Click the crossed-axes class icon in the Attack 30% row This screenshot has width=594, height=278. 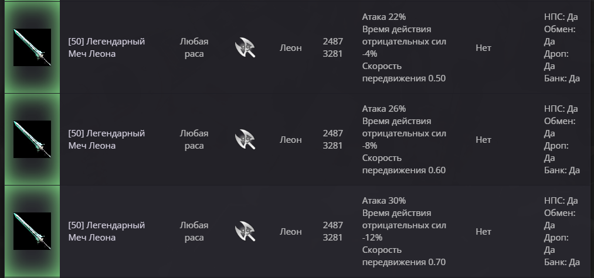click(x=245, y=232)
